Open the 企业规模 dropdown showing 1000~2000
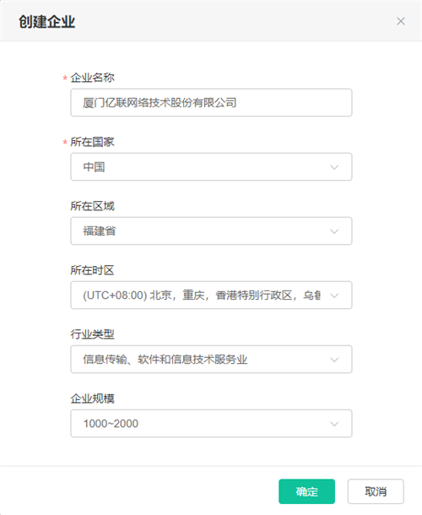 (x=211, y=423)
